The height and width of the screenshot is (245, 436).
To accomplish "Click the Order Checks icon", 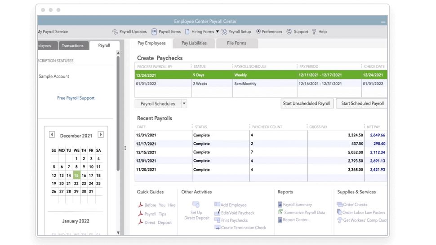I will (x=339, y=205).
